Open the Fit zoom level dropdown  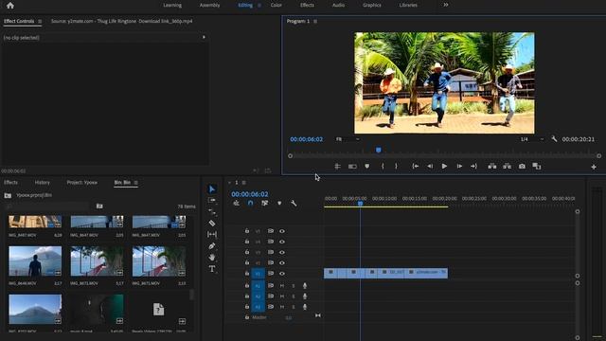[348, 139]
